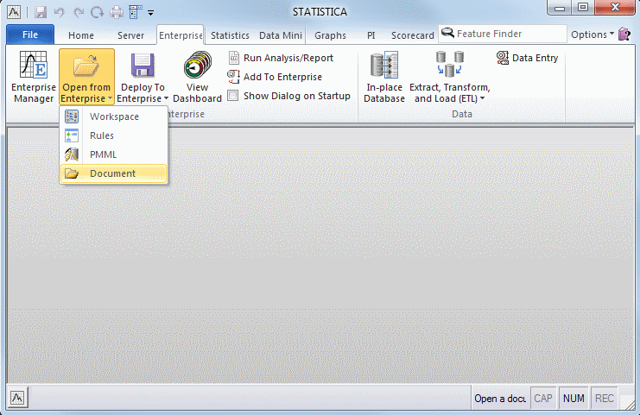Screen dimensions: 640x415
Task: Click the Workspace icon in the dropdown menu
Action: 72,116
